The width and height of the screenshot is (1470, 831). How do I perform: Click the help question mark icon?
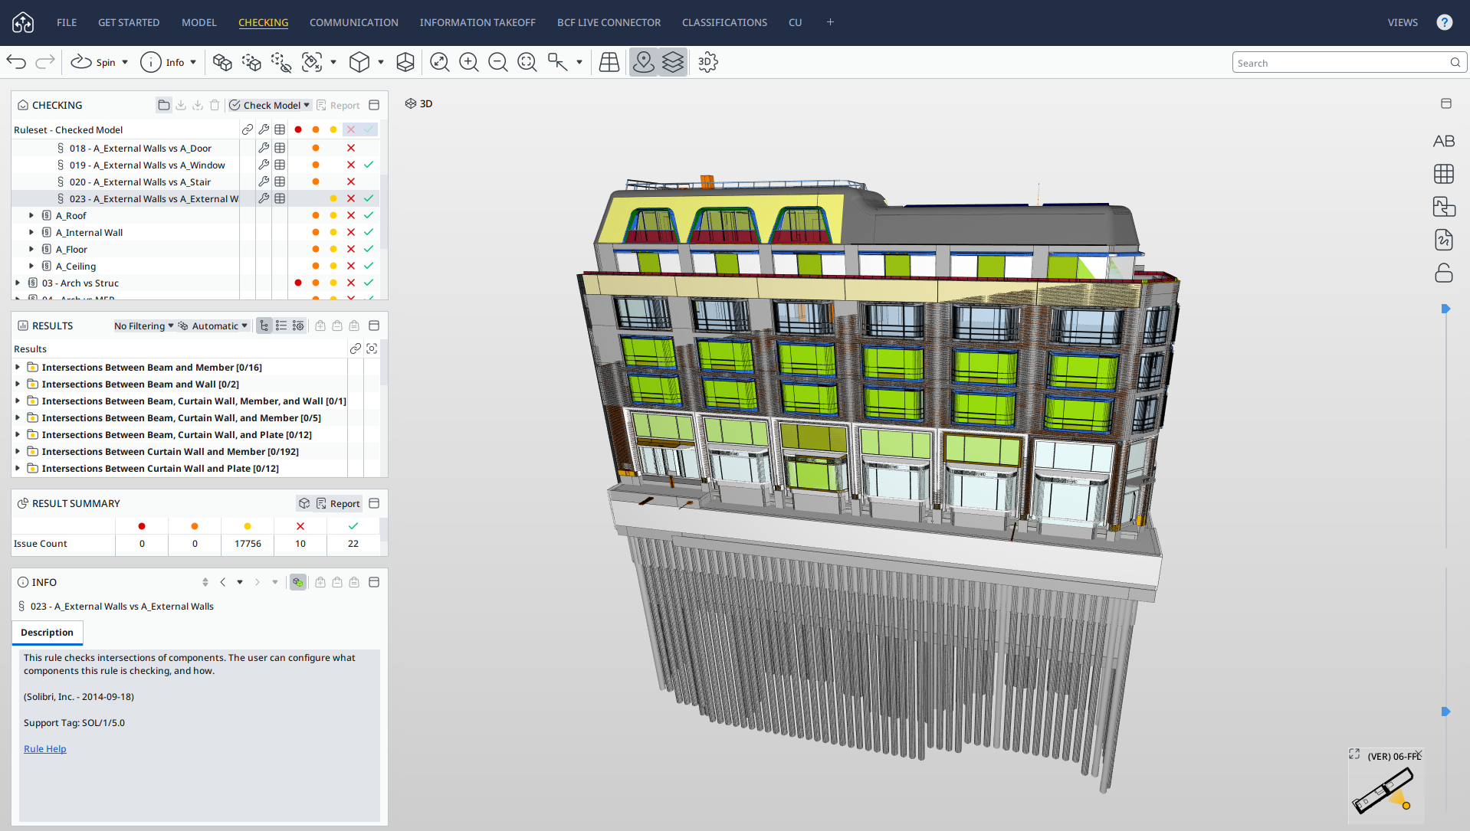pyautogui.click(x=1444, y=22)
